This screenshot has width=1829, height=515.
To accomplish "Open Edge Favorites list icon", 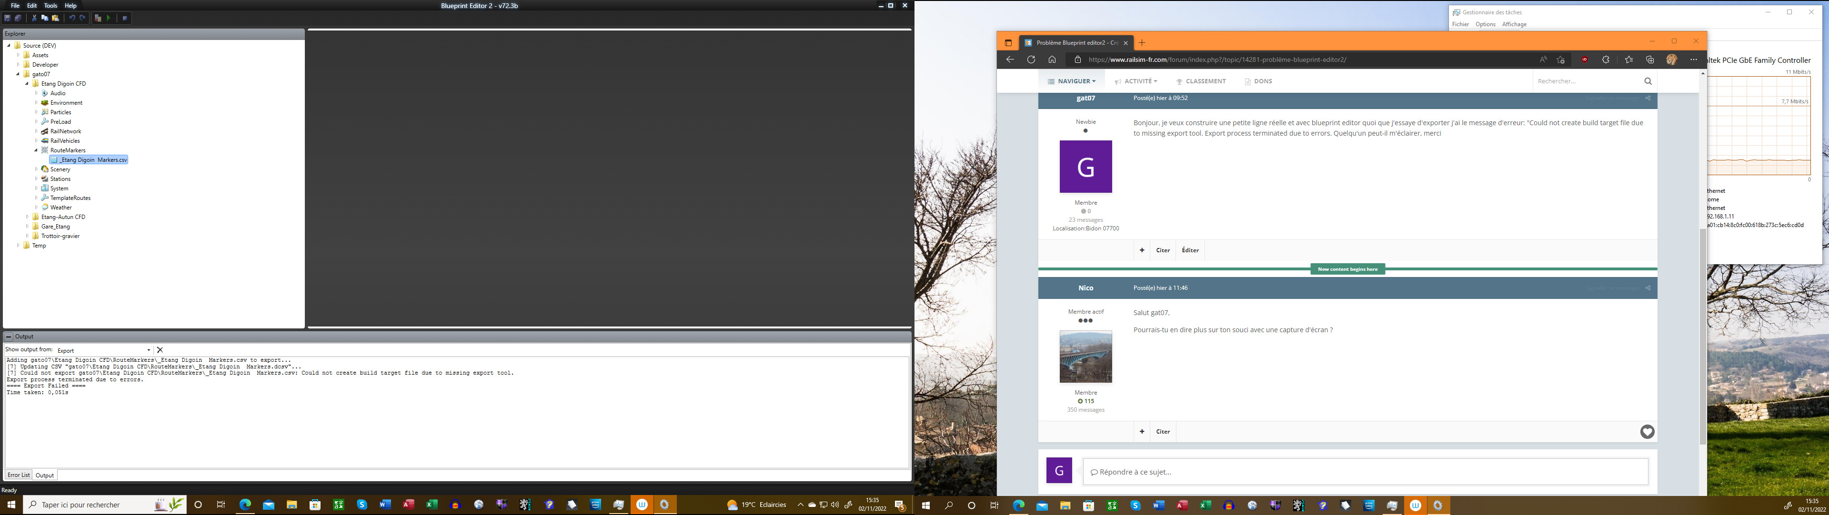I will [1629, 59].
